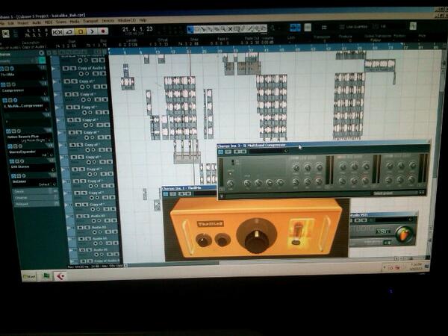Screen dimensions: 448x336
Task: Flip the small switch in Multiband Compressor panel
Action: [x=233, y=162]
